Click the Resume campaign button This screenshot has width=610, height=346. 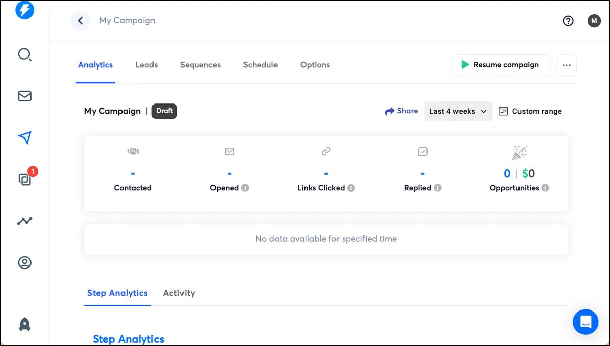point(501,65)
